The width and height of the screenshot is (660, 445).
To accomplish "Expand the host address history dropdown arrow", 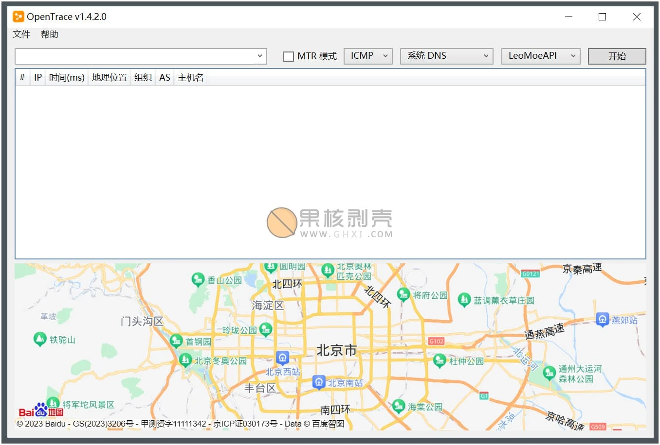I will (260, 56).
